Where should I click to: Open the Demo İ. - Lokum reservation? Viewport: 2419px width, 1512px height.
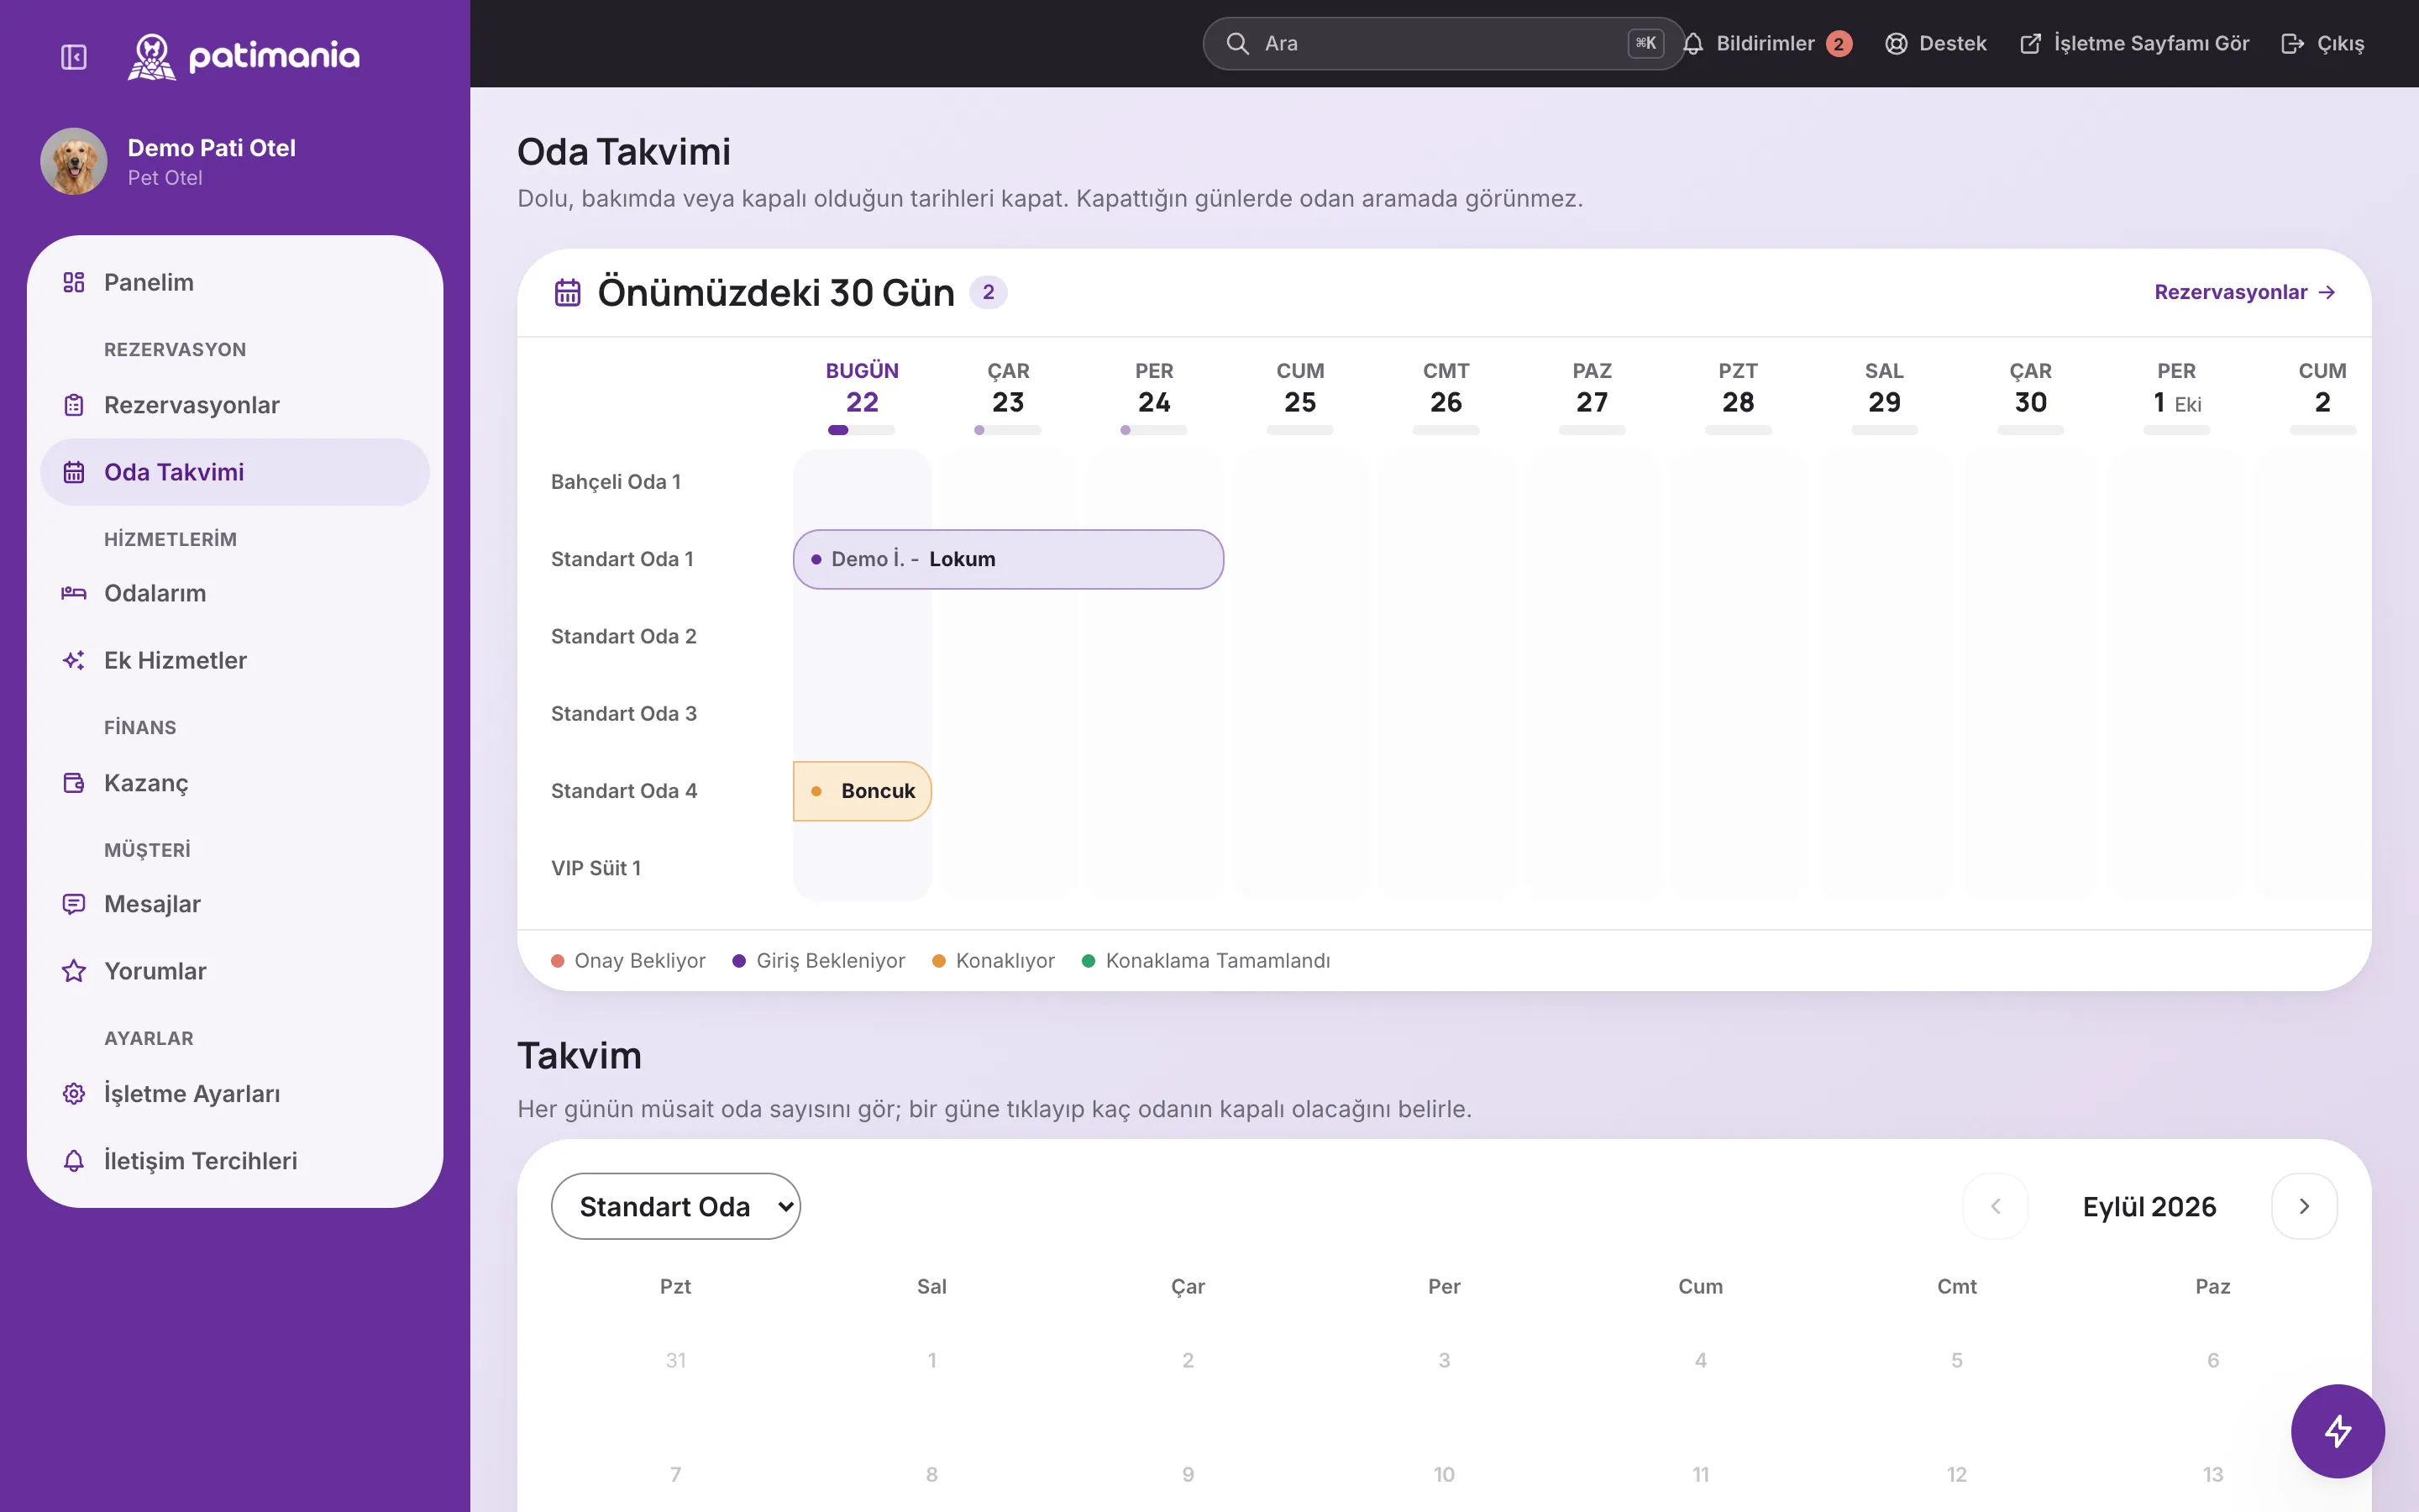pyautogui.click(x=1008, y=559)
